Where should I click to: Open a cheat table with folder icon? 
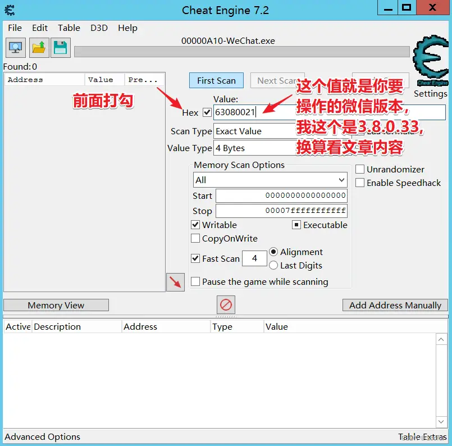click(x=38, y=48)
